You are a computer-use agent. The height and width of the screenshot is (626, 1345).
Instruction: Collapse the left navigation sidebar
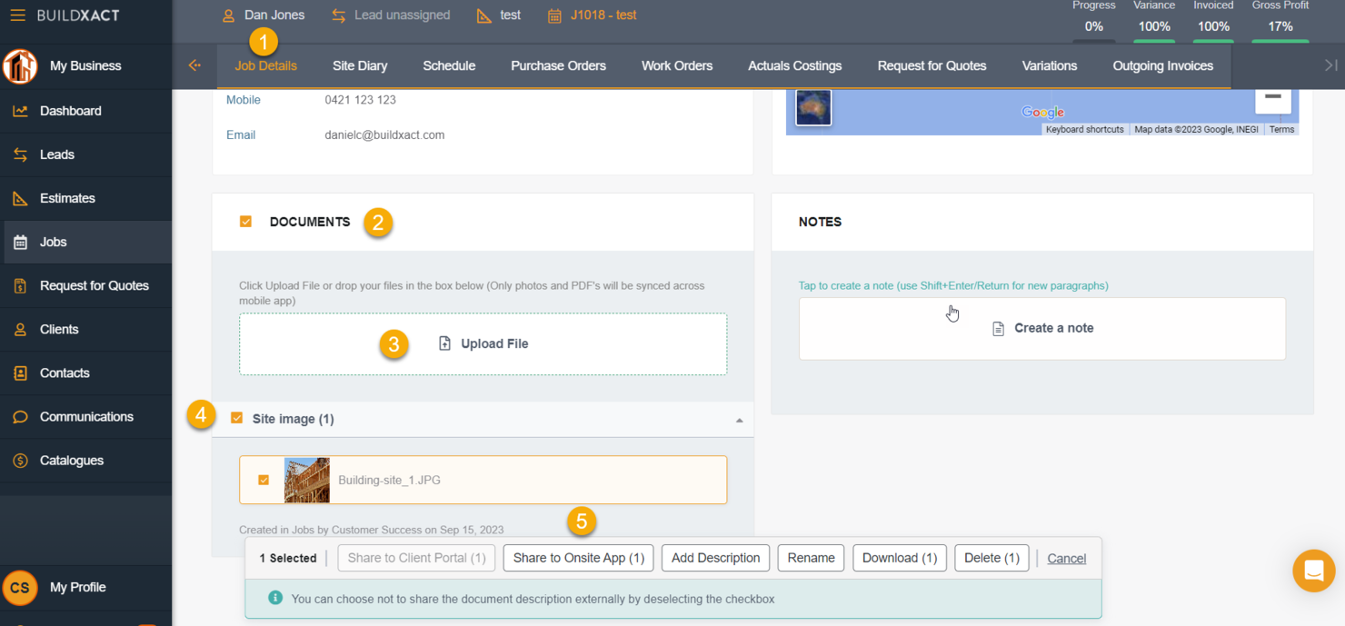[194, 65]
